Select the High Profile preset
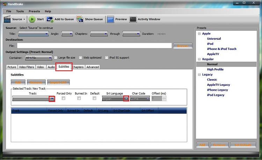This screenshot has height=160, width=262. [x=215, y=69]
